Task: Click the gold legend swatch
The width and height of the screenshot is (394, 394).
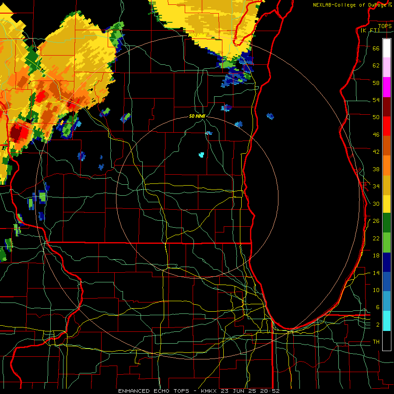Action: click(x=387, y=185)
